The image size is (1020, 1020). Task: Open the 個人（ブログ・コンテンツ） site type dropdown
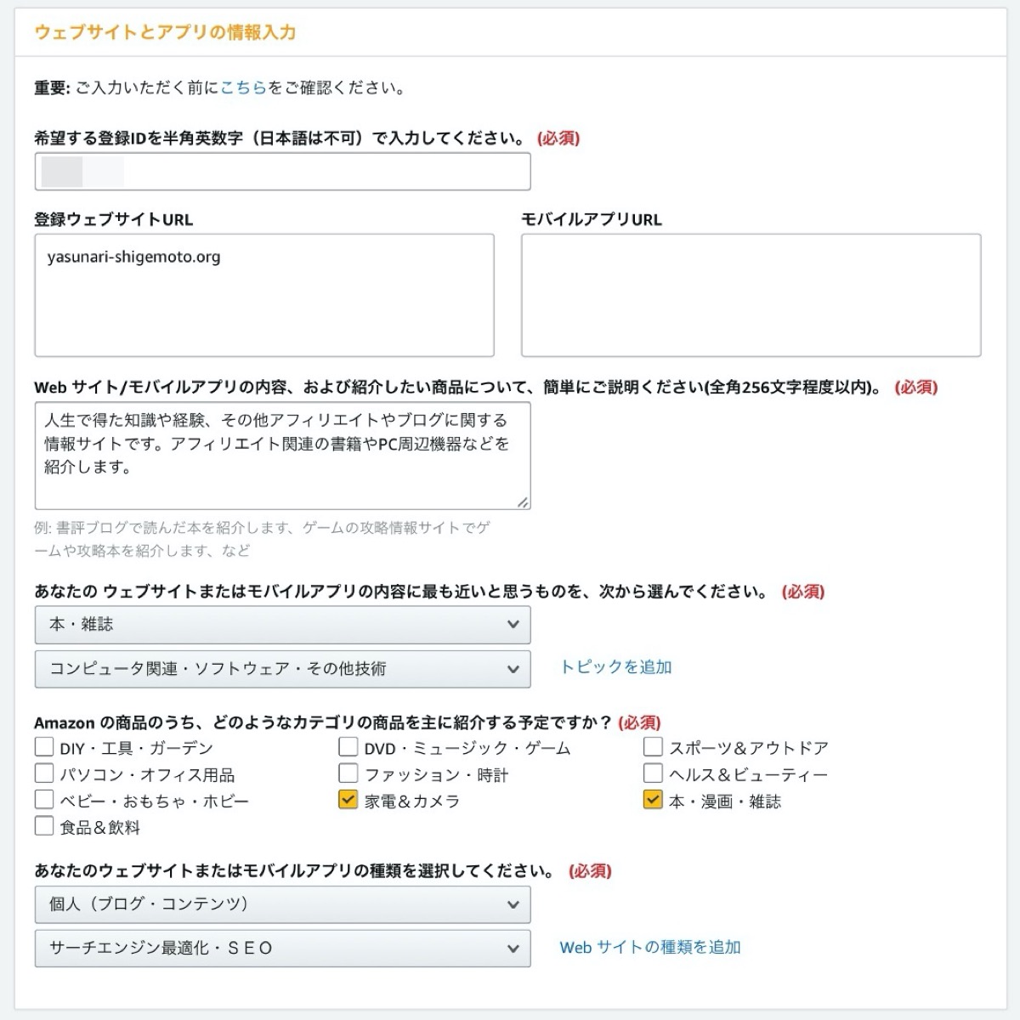[x=283, y=904]
